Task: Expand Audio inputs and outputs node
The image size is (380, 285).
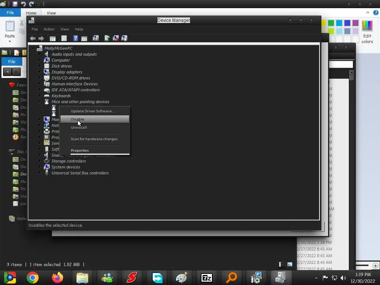Action: (40, 54)
